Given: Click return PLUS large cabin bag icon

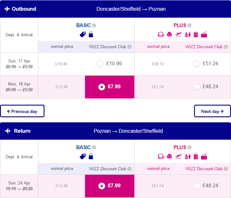Looking at the screenshot, I should 204,157.
